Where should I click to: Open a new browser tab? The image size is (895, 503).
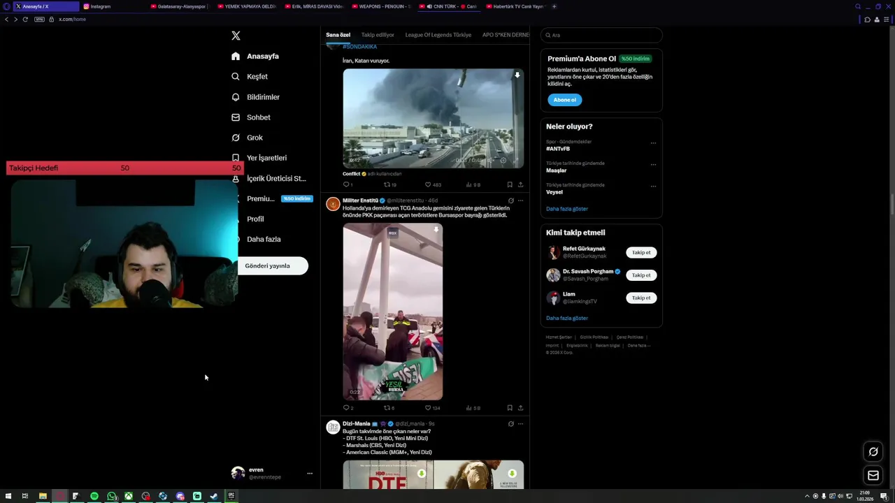(x=554, y=6)
